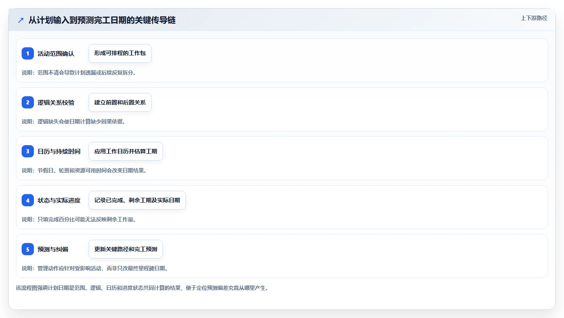Click the note 只填完成百分比可能无法反映剩余工作量

point(79,219)
